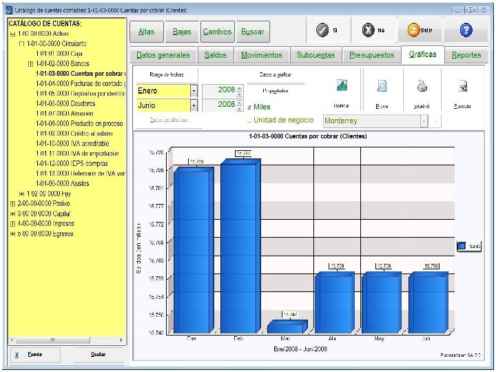Select 1-01-99-0000 Ajustes account
Screen dimensions: 496x372
click(x=62, y=184)
